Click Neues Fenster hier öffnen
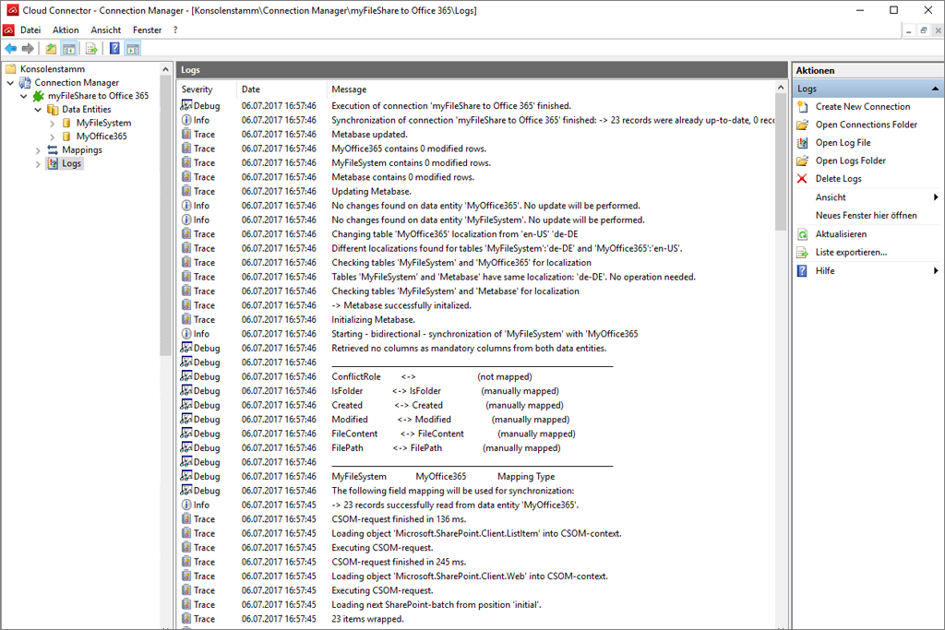The height and width of the screenshot is (630, 945). (x=866, y=216)
